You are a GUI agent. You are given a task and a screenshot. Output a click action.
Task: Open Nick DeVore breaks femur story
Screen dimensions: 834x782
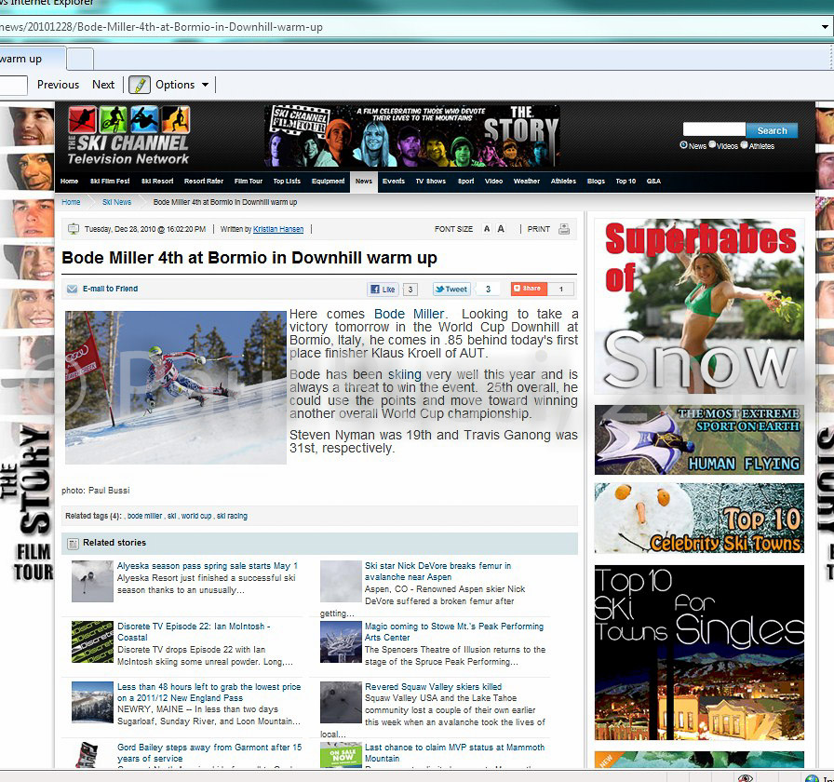(437, 572)
